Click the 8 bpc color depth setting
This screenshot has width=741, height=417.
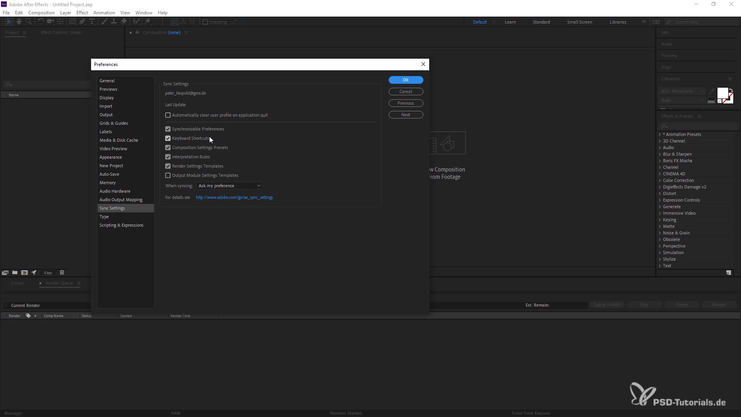[48, 273]
